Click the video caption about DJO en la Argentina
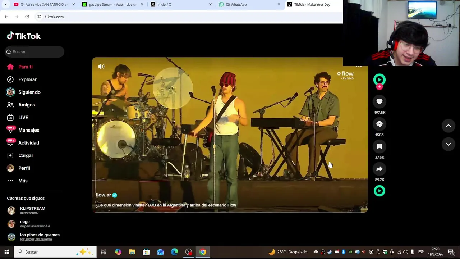Screen dimensions: 460x259 click(x=166, y=205)
